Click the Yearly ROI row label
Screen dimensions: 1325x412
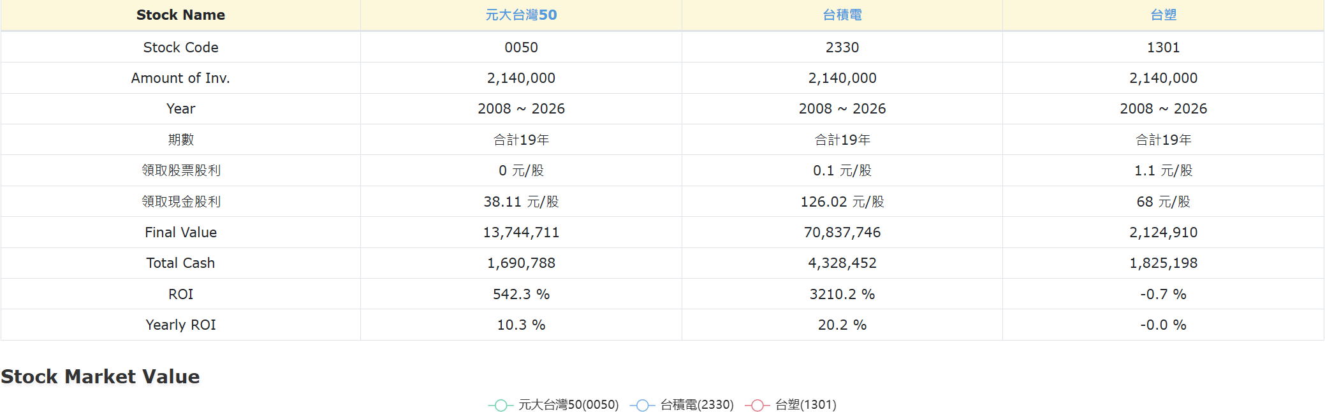pyautogui.click(x=180, y=325)
